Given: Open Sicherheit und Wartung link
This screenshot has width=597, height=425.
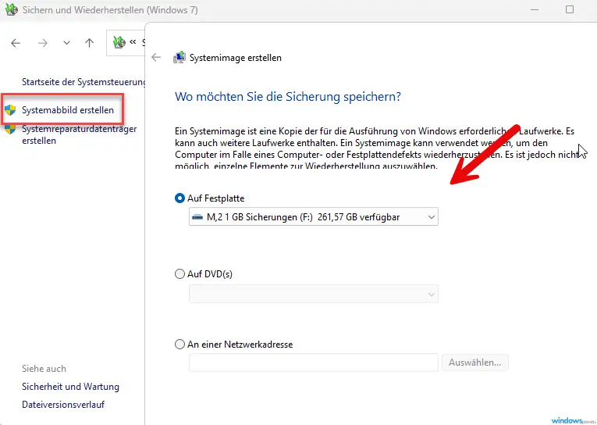Looking at the screenshot, I should pyautogui.click(x=70, y=387).
